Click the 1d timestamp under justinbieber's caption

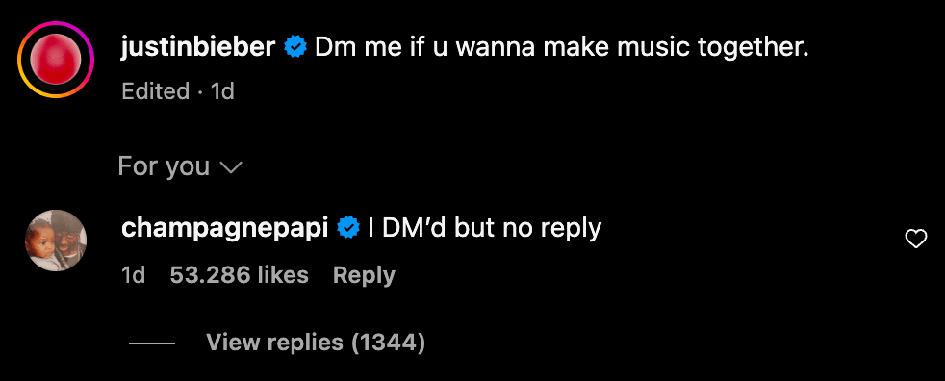(222, 91)
